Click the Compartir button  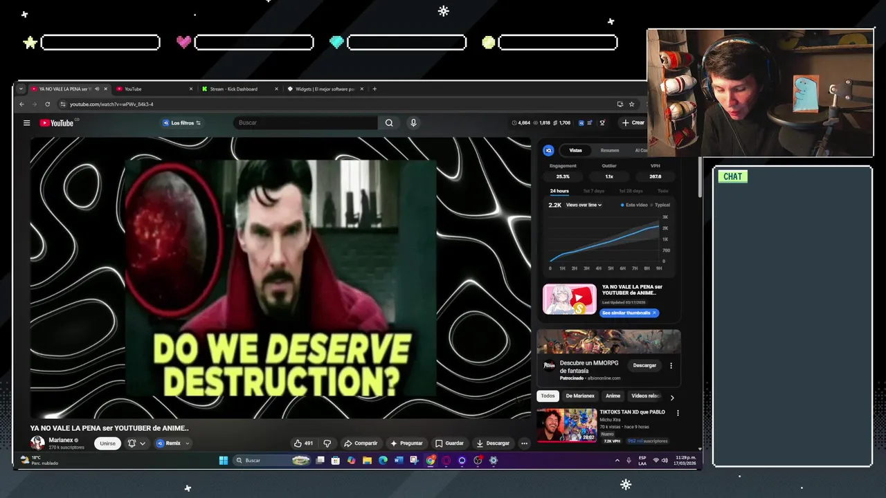[361, 443]
